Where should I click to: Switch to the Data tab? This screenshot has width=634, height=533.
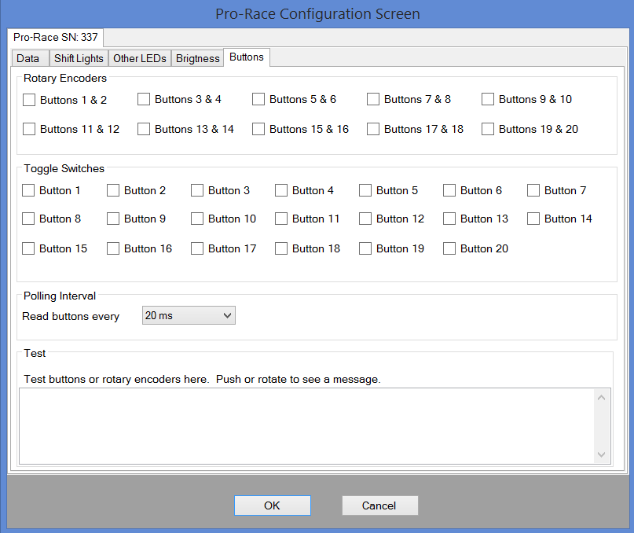coord(28,58)
